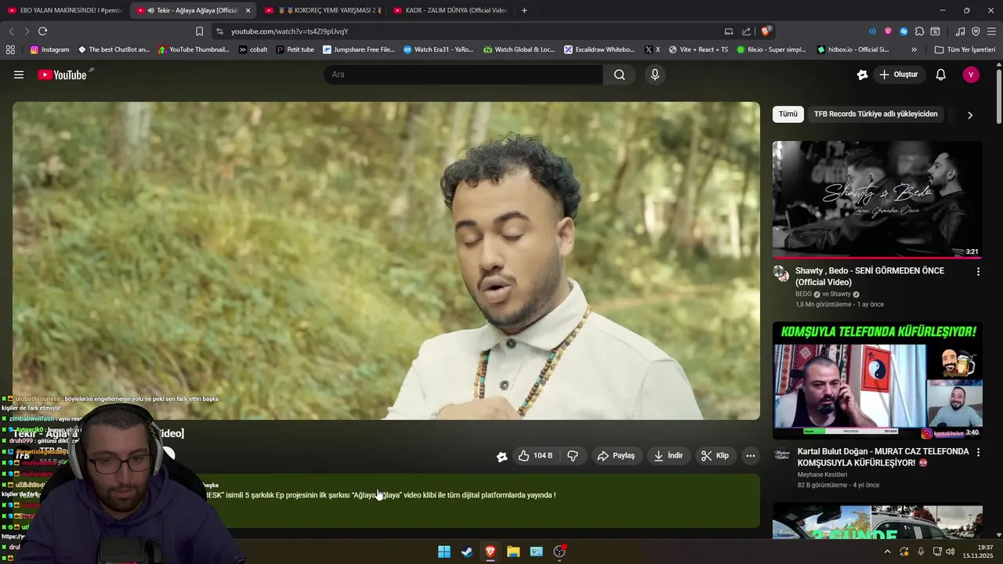1003x564 pixels.
Task: Open the volume speaker tray icon
Action: (x=950, y=551)
